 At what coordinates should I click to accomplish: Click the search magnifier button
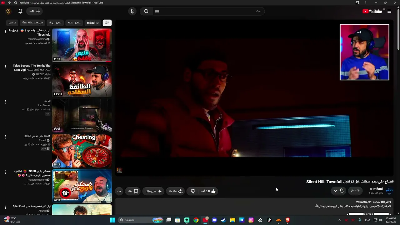(146, 11)
